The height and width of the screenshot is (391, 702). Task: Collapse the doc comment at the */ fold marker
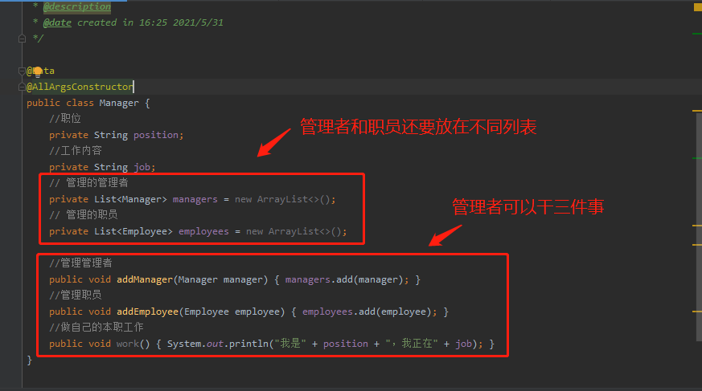22,39
